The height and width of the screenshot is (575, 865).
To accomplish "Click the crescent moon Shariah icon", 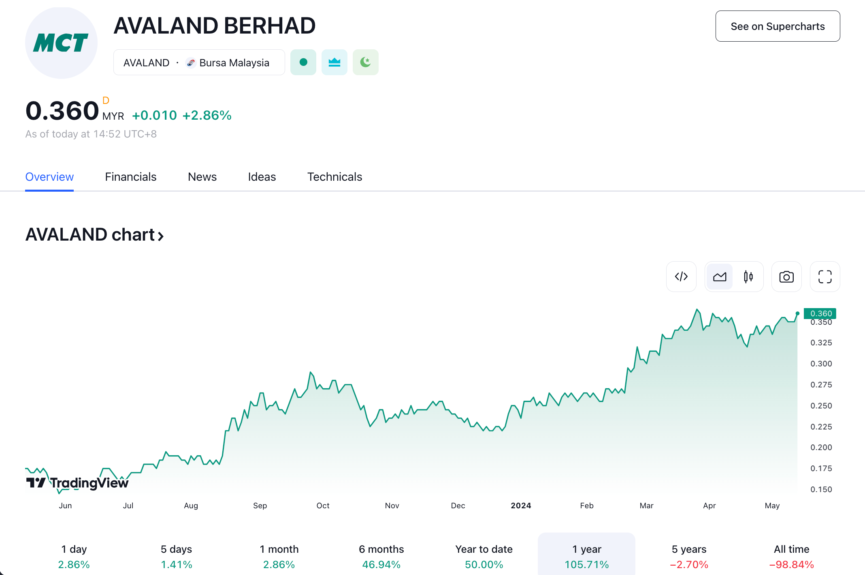I will click(x=366, y=62).
